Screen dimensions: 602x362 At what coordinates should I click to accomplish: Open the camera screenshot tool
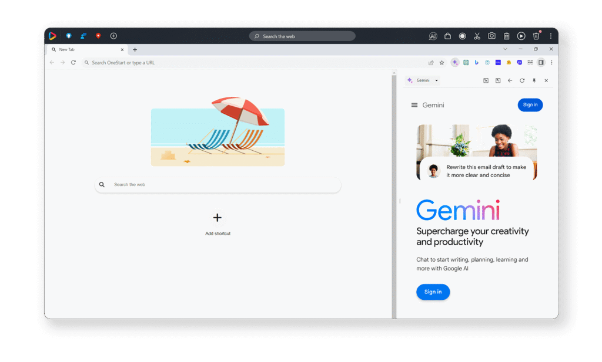[x=491, y=36]
